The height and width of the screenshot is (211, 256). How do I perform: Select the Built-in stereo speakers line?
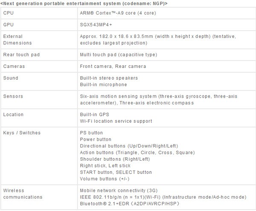click(x=109, y=78)
